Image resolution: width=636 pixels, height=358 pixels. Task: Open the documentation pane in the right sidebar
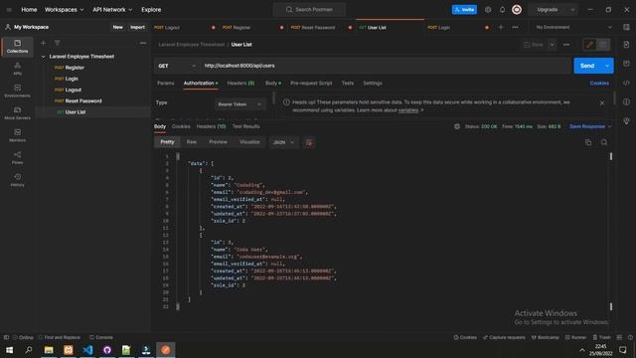(x=626, y=44)
